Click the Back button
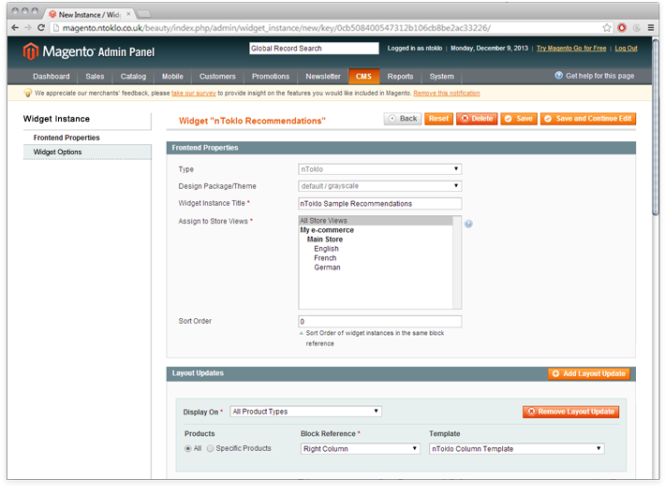This screenshot has height=494, width=665. [403, 119]
